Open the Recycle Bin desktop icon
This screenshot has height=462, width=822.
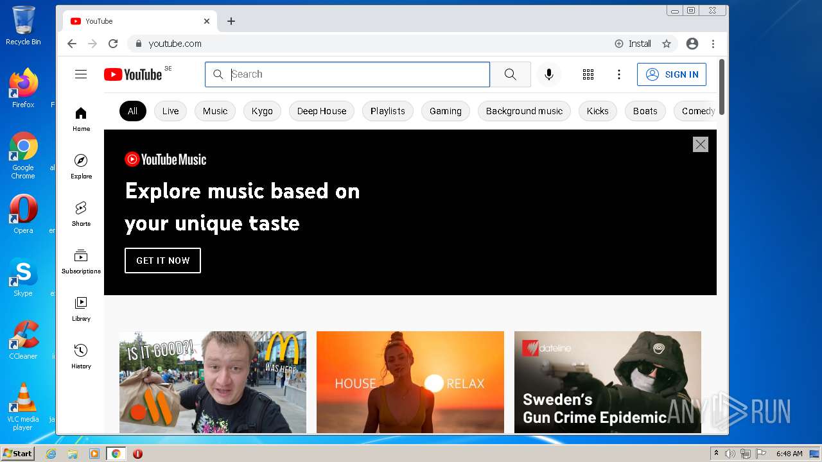tap(23, 26)
